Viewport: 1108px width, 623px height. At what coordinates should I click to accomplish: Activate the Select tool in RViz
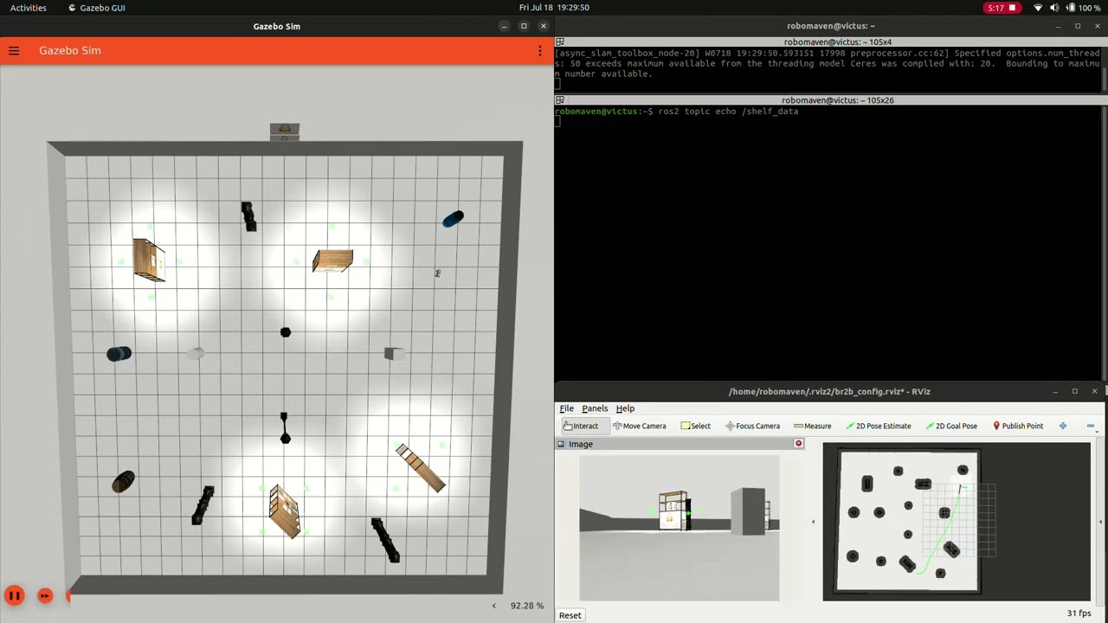pyautogui.click(x=695, y=426)
